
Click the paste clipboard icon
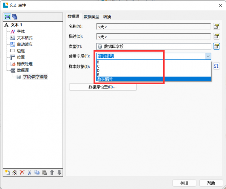pos(45,172)
